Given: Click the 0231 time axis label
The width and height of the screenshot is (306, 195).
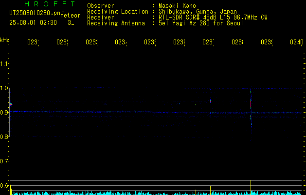Looking at the screenshot, I should point(33,42).
